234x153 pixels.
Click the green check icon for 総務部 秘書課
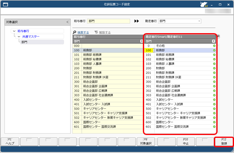[214, 59]
